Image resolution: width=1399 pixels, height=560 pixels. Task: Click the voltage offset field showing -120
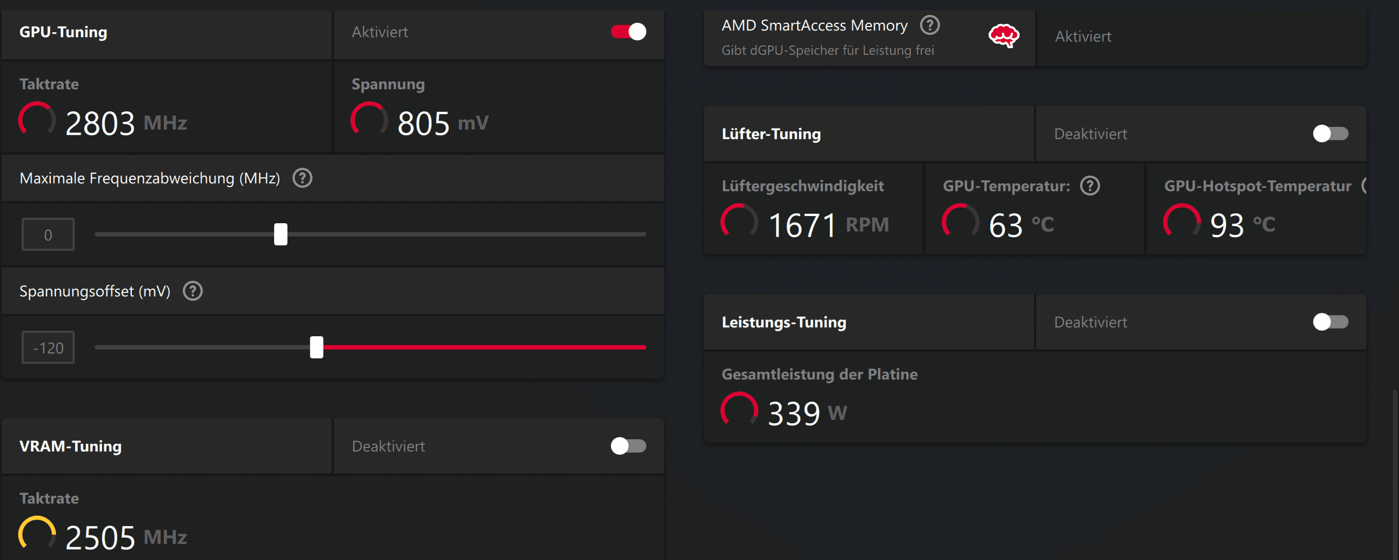(x=48, y=347)
